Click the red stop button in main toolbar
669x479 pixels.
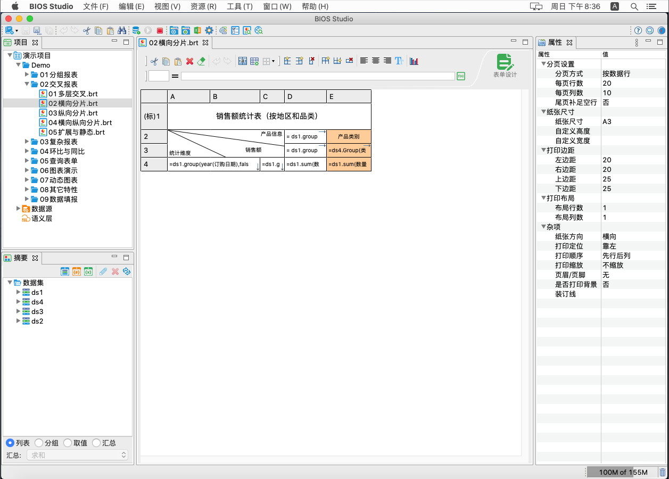click(x=160, y=31)
